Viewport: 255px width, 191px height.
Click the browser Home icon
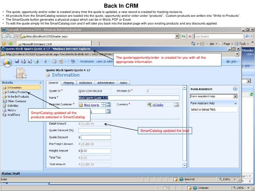193,43
